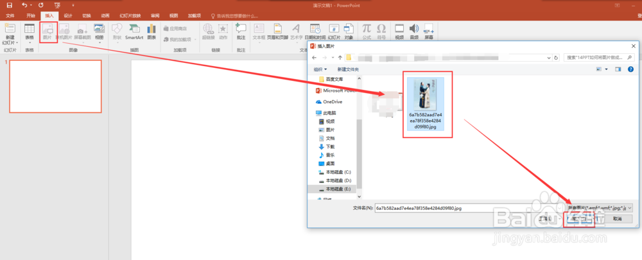Open the File (文件) tab
This screenshot has height=260, width=642.
tap(10, 16)
